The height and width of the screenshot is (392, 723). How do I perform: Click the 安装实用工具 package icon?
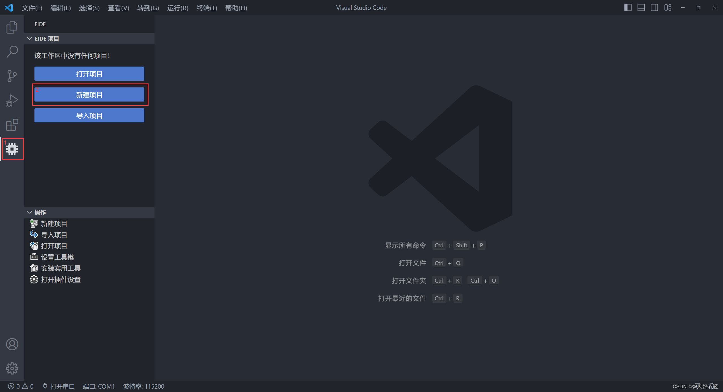(x=34, y=268)
